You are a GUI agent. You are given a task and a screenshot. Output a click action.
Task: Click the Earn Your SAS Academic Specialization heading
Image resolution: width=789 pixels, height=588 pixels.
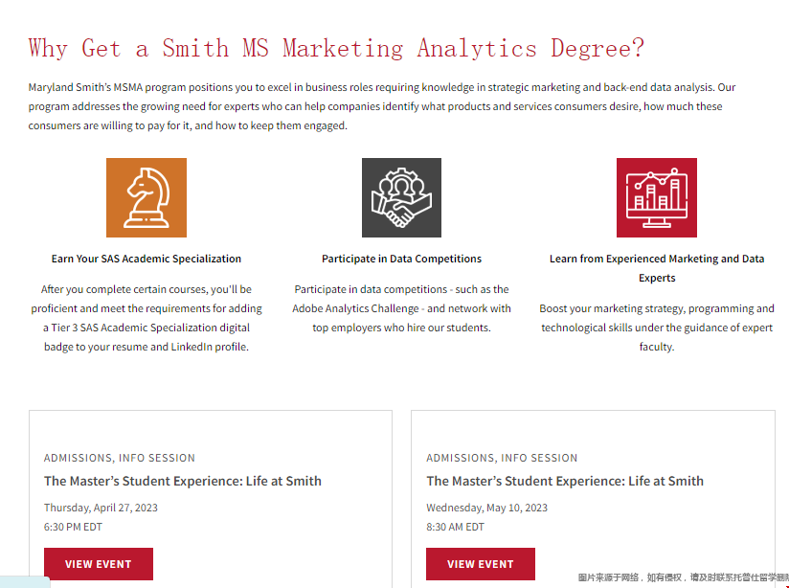[x=147, y=259]
